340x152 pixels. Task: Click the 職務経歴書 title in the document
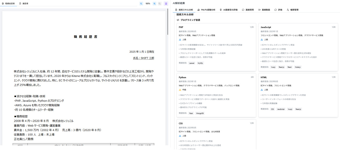[86, 37]
